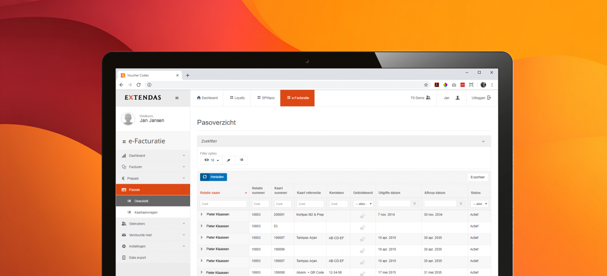Viewport: 607px width, 276px height.
Task: Open the Chrome profile avatar
Action: (x=483, y=85)
